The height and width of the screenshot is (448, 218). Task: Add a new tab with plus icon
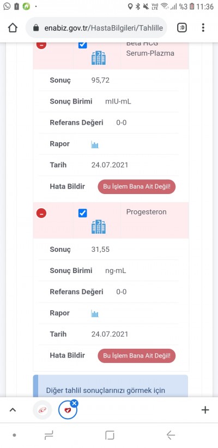coord(205,410)
